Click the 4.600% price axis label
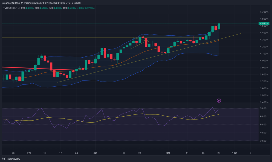Viewport: 272px width, 162px height. (264, 19)
